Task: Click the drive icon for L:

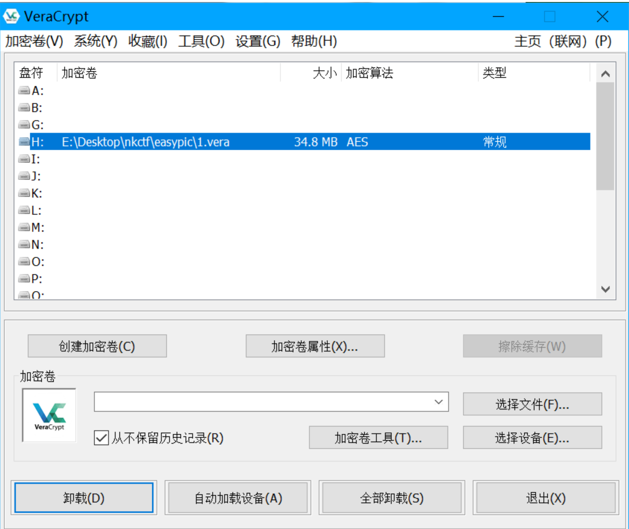Action: (x=24, y=210)
